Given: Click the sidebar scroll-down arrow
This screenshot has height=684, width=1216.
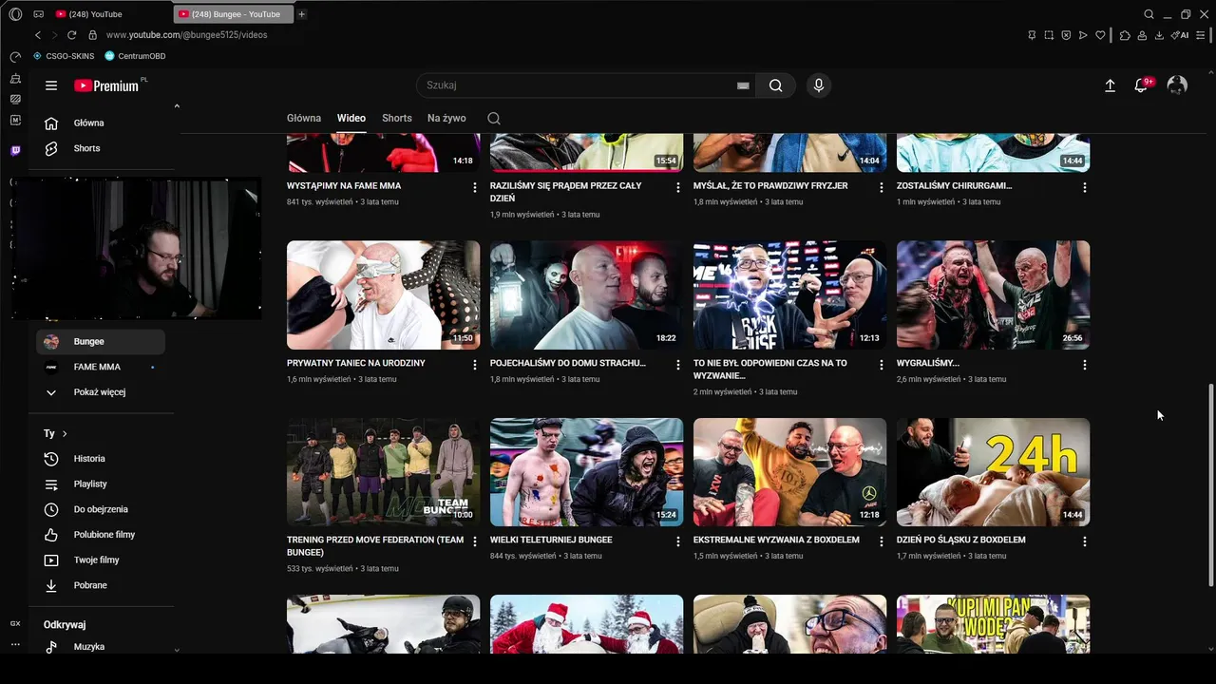Looking at the screenshot, I should pyautogui.click(x=177, y=650).
